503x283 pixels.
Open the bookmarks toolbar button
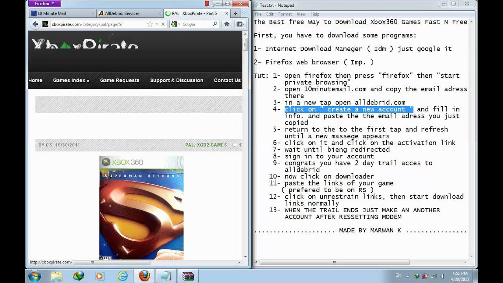[x=240, y=24]
